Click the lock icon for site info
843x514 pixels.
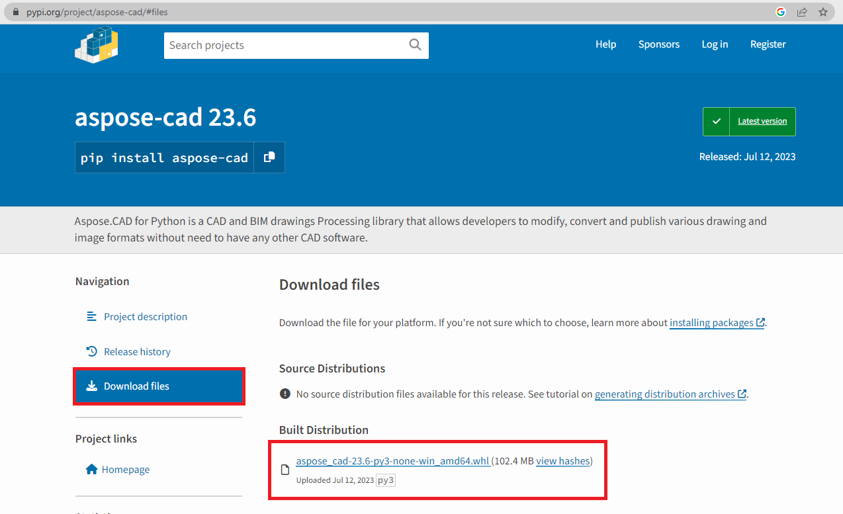coord(17,12)
